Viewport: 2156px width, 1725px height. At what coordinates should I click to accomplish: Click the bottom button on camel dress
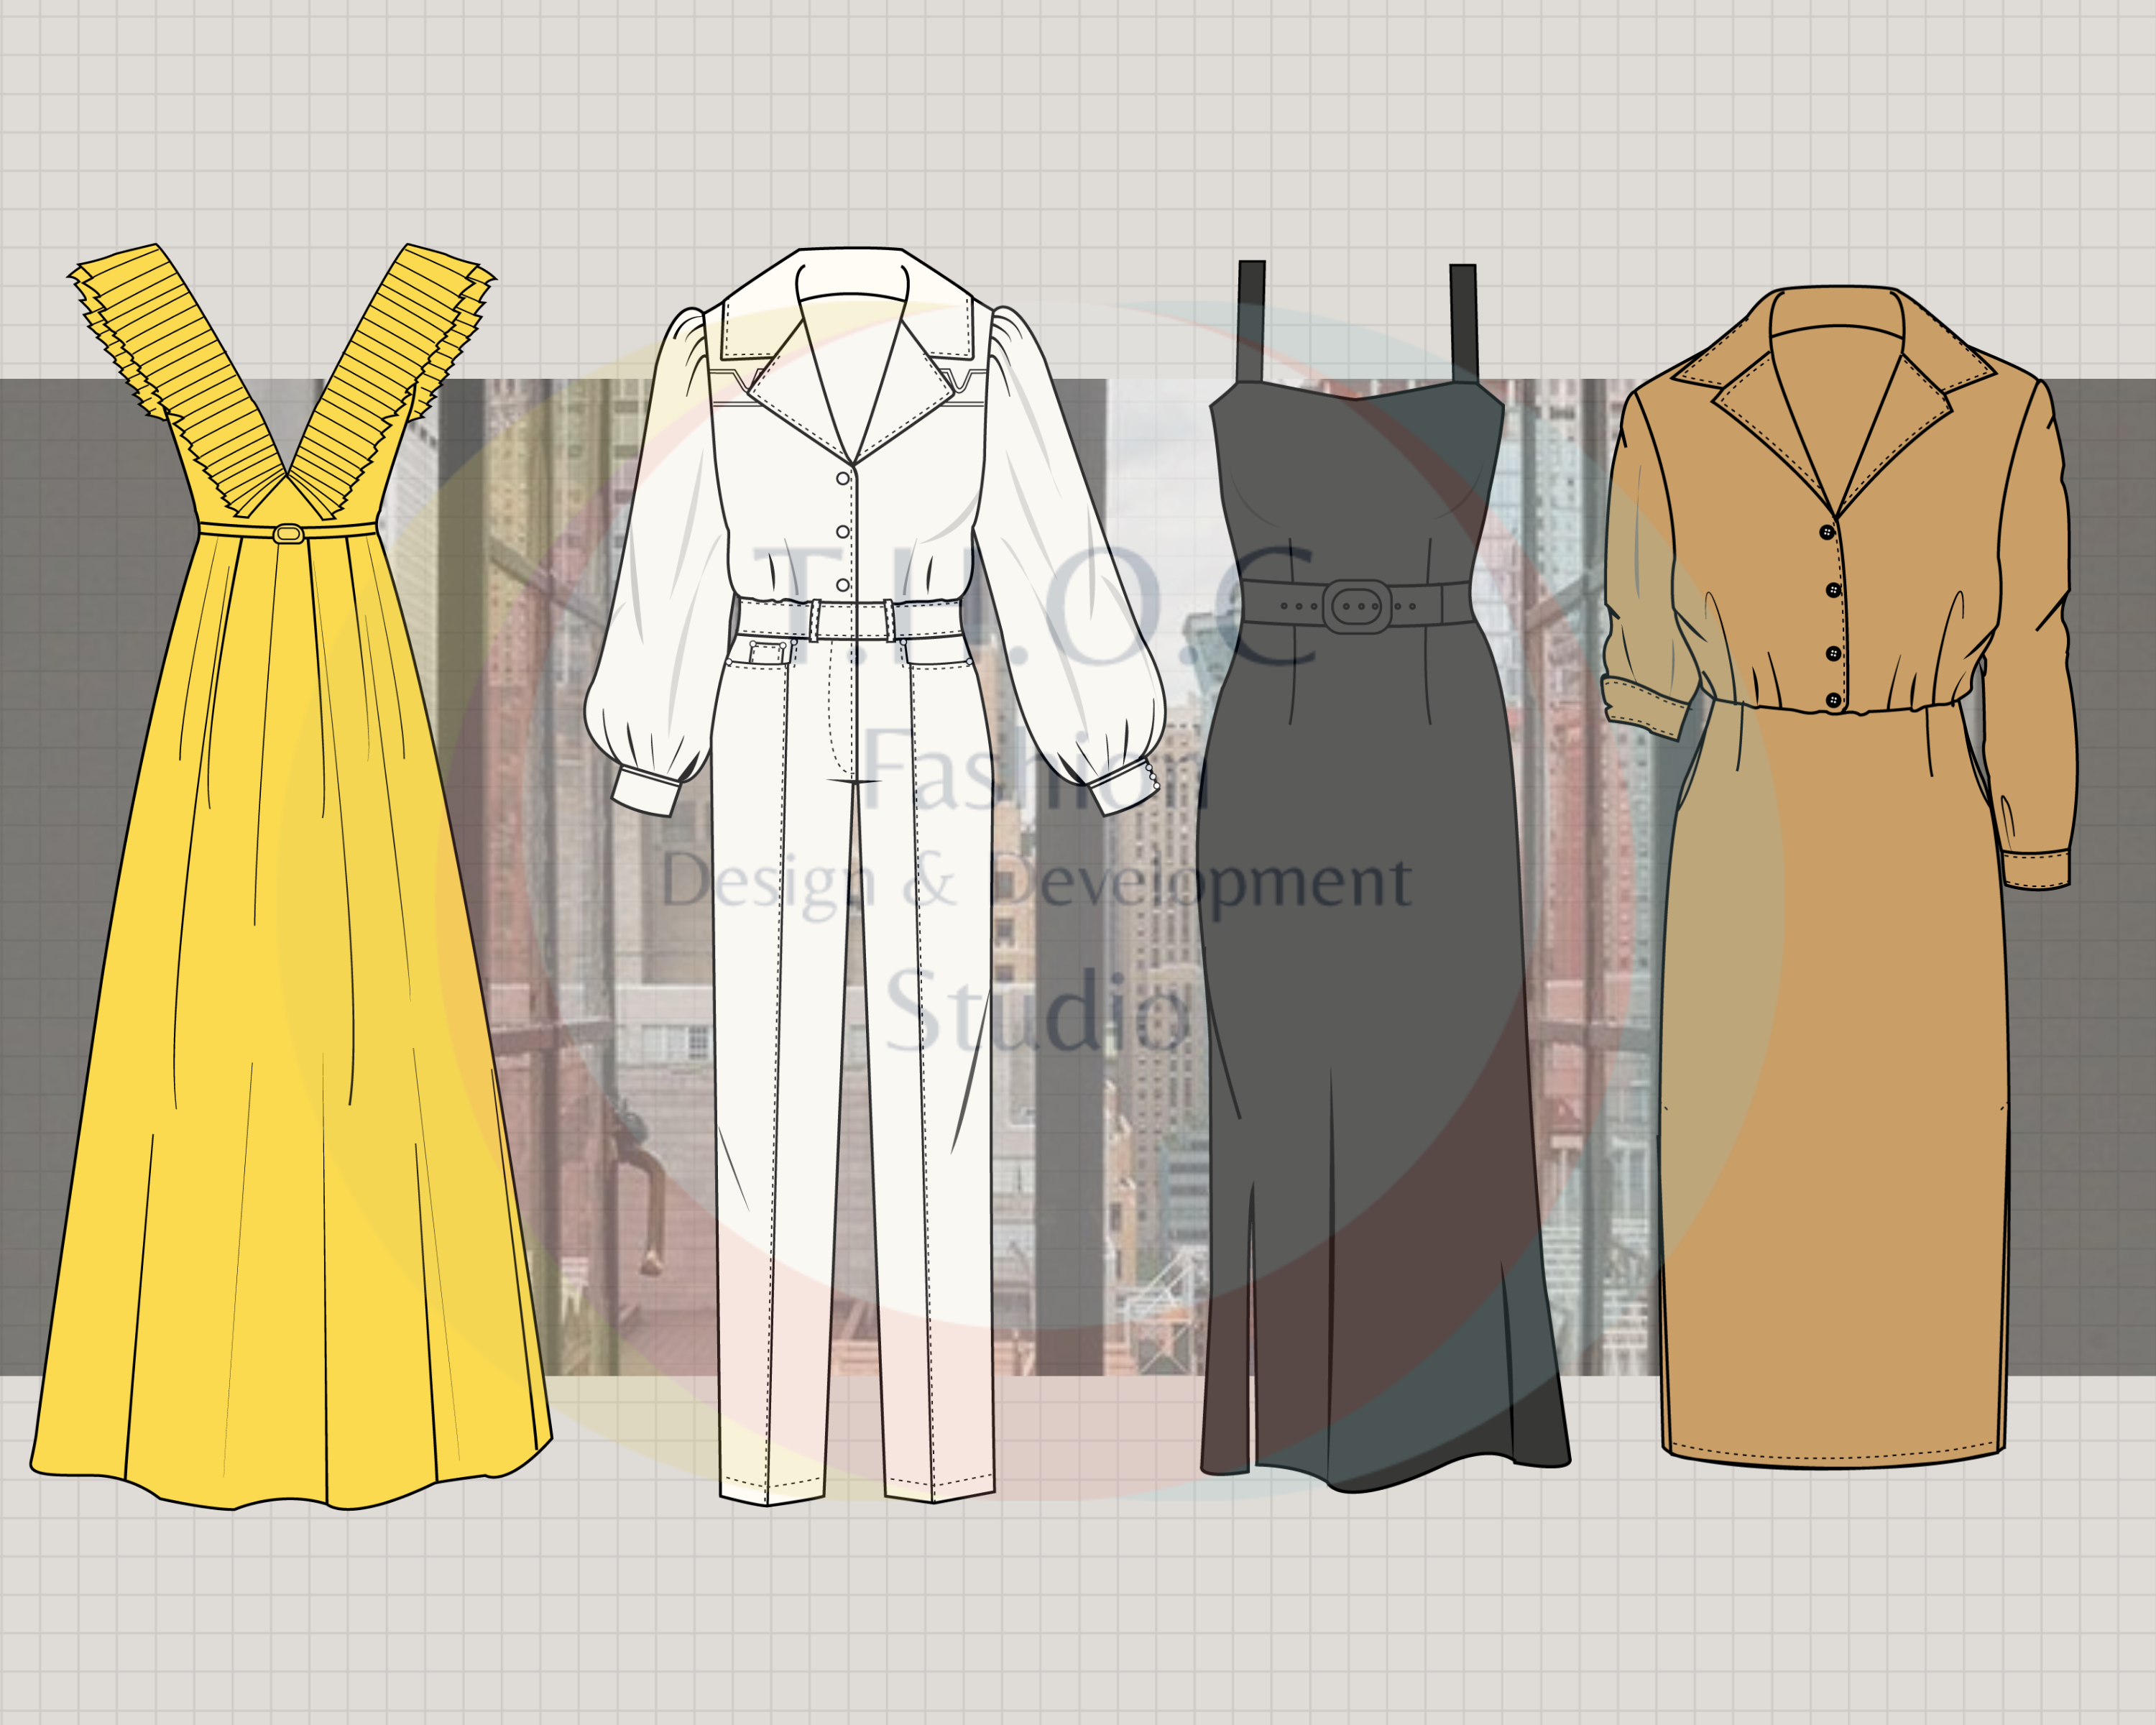click(x=1834, y=699)
